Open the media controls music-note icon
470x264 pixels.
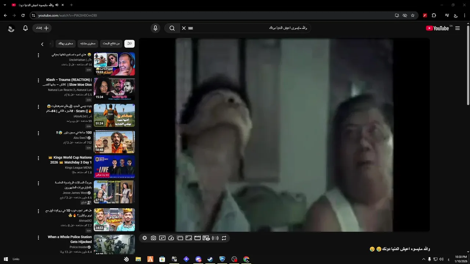[x=447, y=15]
